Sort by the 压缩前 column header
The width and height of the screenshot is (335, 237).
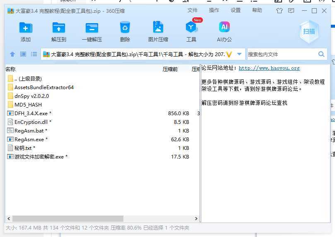170,69
